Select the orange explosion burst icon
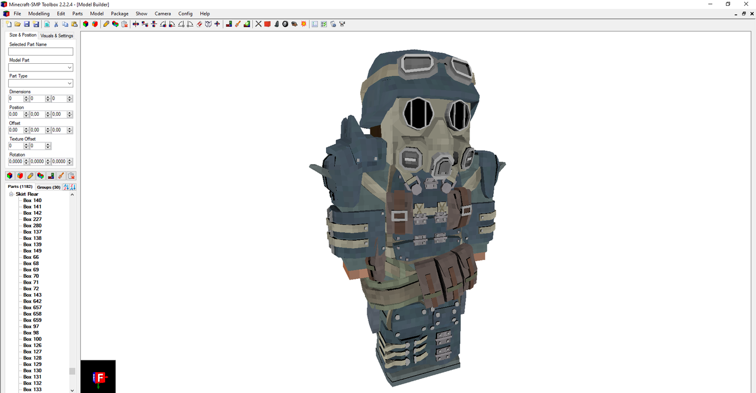Screen dimensions: 756x393 [304, 24]
